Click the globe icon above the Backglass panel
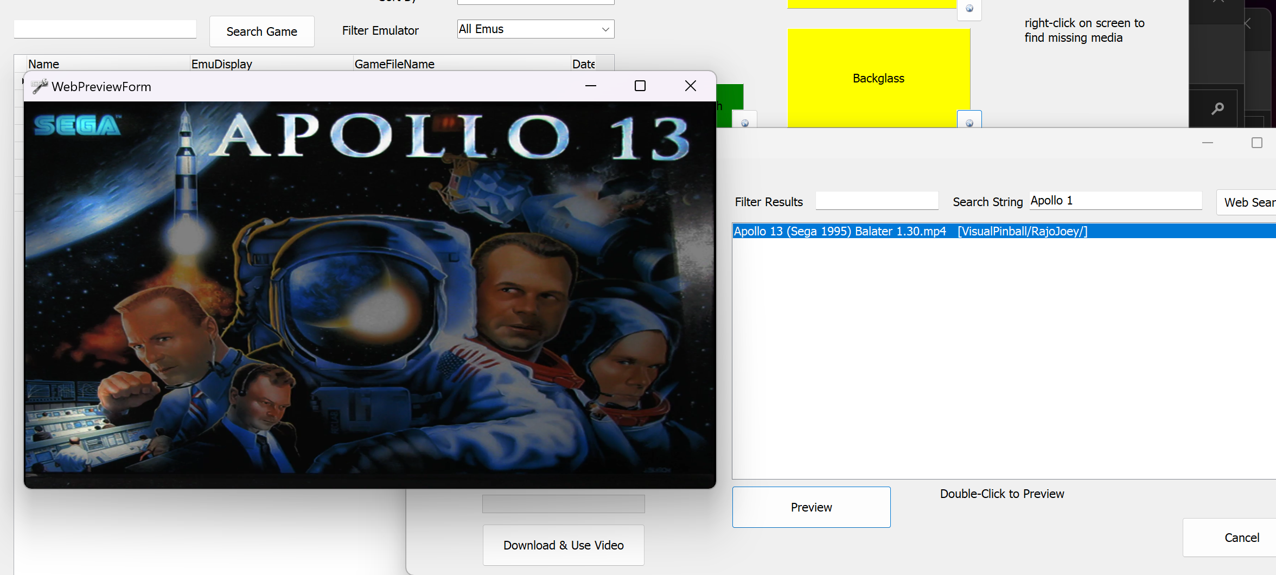The height and width of the screenshot is (575, 1276). 969,10
